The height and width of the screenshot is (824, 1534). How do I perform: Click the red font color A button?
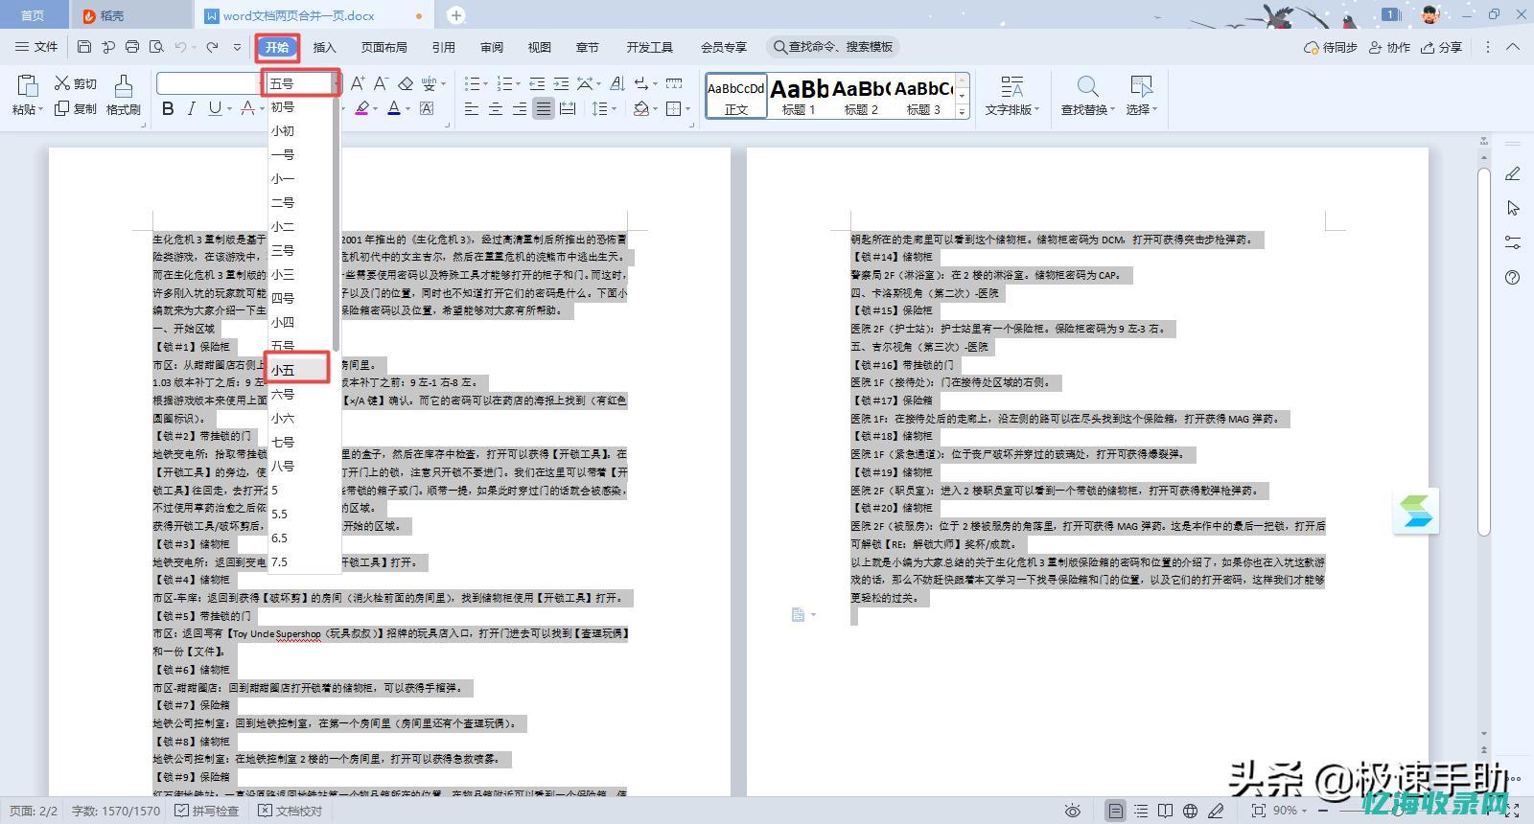pos(247,109)
